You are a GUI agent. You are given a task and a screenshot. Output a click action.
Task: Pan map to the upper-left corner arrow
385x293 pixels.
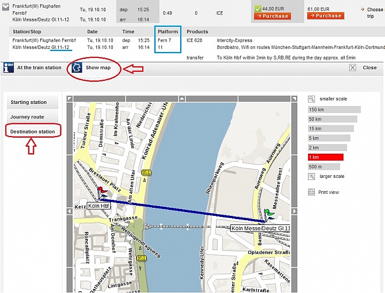[70, 99]
